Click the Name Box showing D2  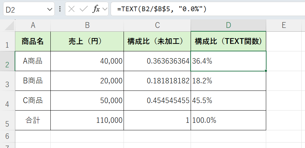pyautogui.click(x=29, y=9)
